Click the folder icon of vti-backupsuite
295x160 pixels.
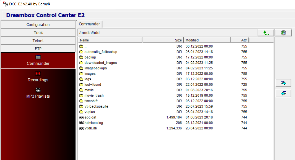(x=81, y=106)
